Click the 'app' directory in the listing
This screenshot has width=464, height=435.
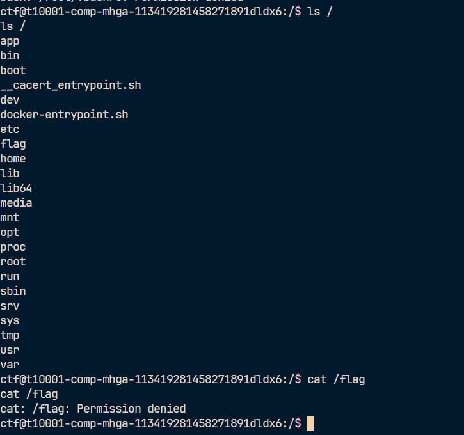pyautogui.click(x=10, y=41)
